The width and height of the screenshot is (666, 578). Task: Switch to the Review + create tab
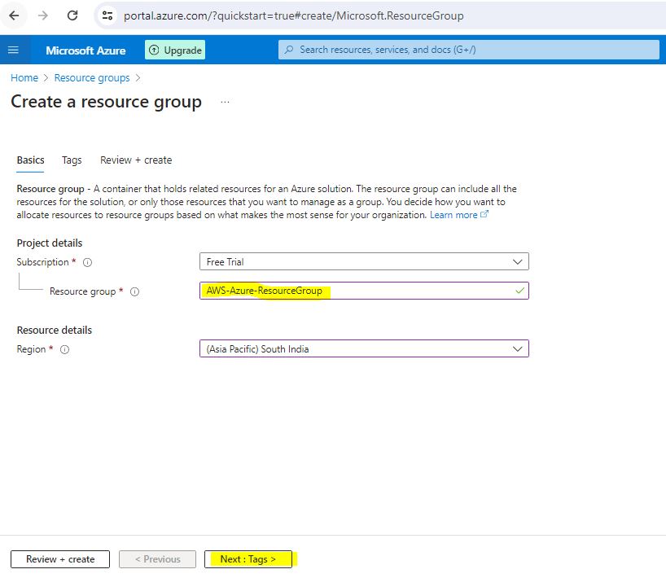pos(136,160)
